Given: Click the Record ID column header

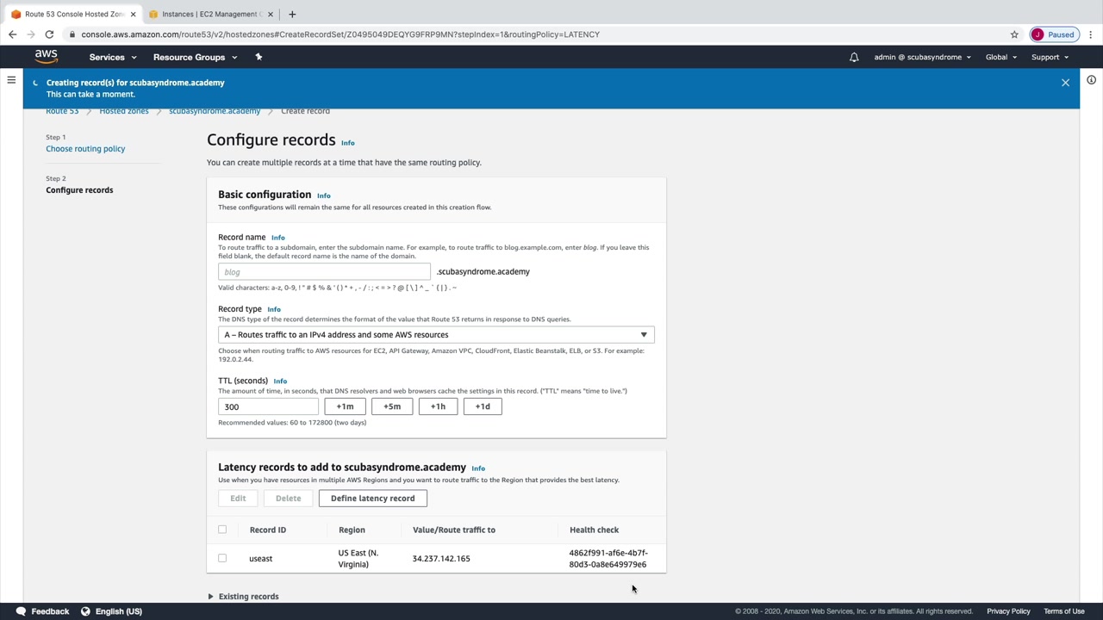Looking at the screenshot, I should coord(268,530).
